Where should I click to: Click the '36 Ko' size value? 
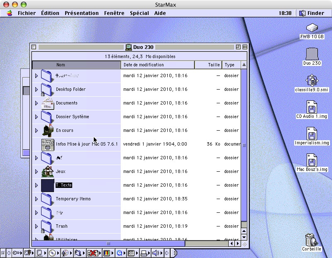(213, 144)
